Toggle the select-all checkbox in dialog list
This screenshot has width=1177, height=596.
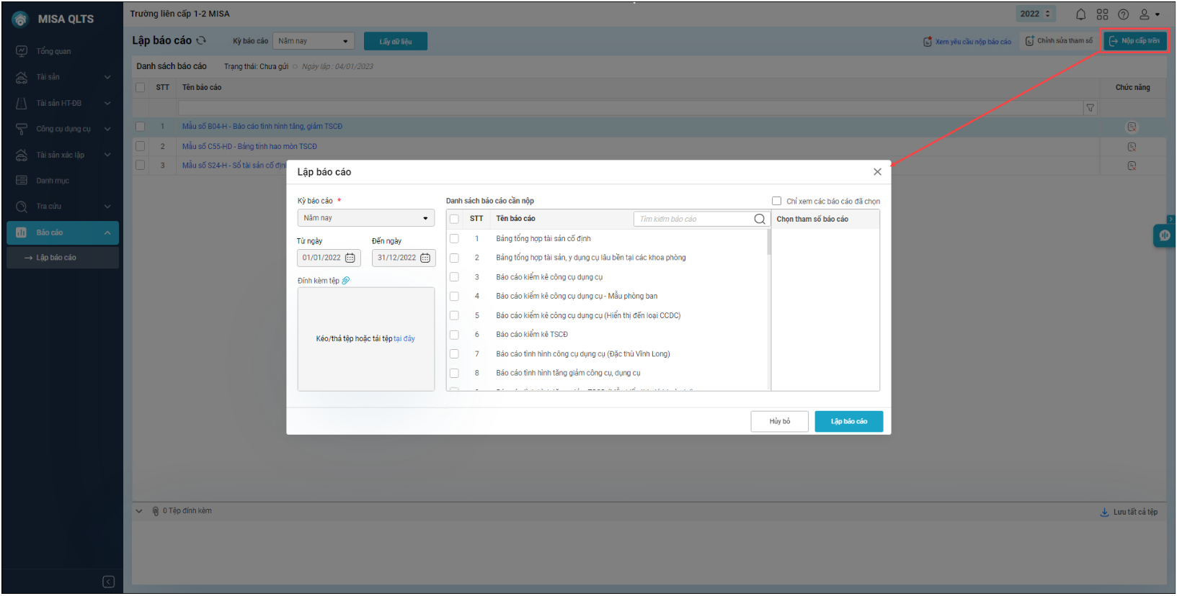pos(454,219)
